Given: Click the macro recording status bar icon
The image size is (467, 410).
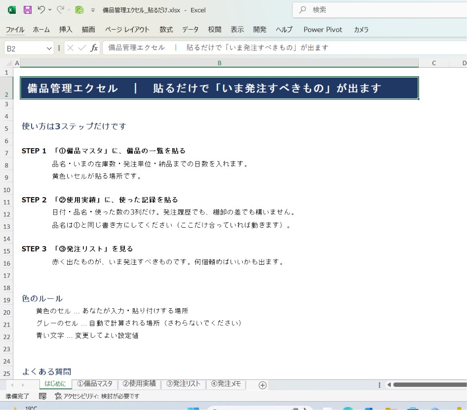Looking at the screenshot, I should point(42,396).
